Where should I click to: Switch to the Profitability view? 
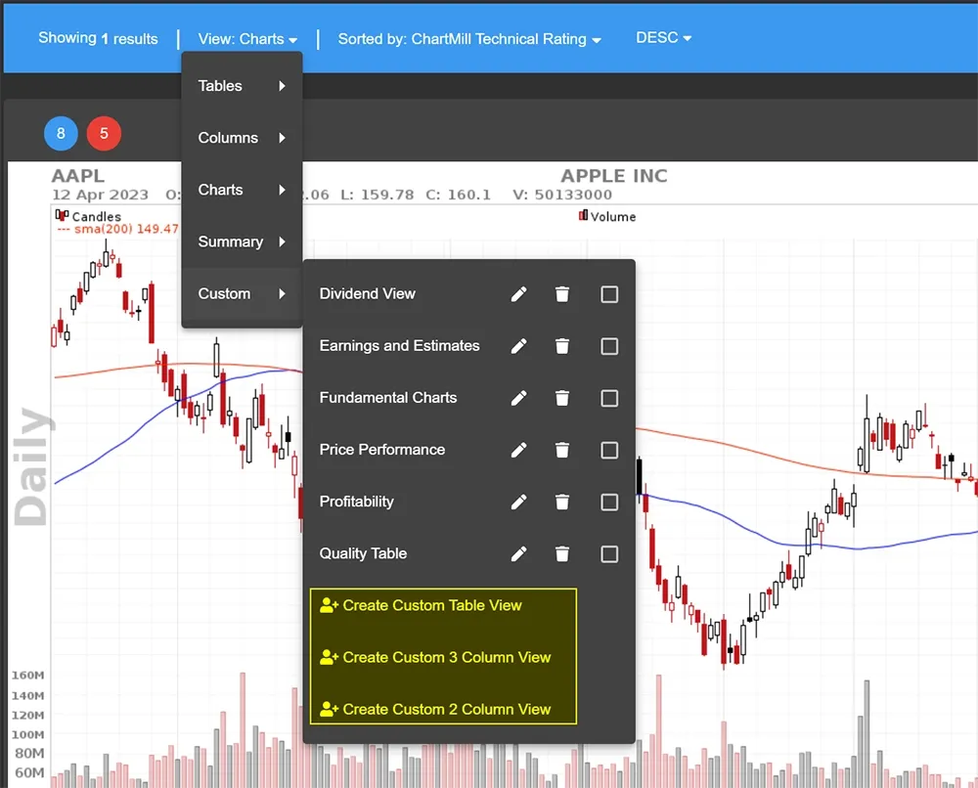[356, 502]
